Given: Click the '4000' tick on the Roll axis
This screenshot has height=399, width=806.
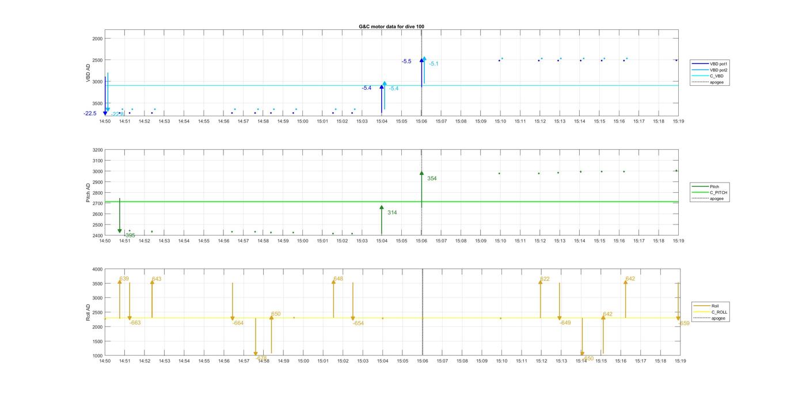Looking at the screenshot, I should coord(97,269).
